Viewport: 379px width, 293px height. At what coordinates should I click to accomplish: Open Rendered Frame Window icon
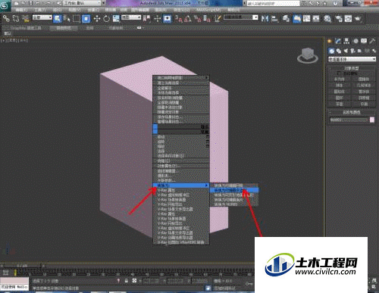coord(348,18)
